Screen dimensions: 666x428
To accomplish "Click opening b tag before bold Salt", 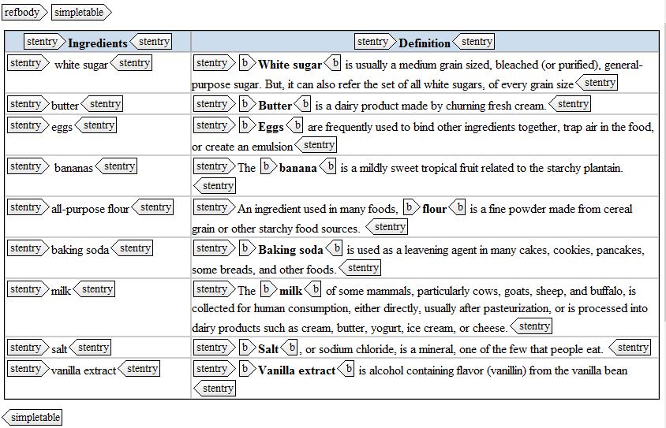I will tap(247, 348).
